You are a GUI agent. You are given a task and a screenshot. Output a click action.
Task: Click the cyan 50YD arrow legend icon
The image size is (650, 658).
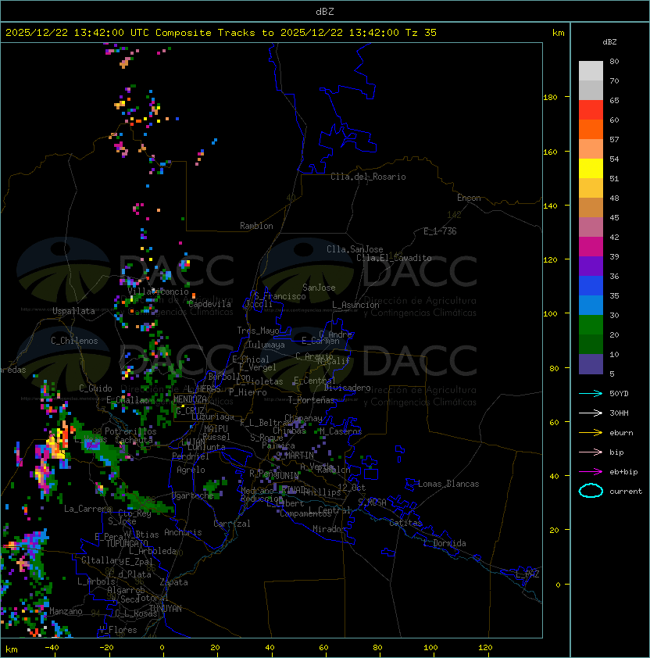[x=591, y=393]
